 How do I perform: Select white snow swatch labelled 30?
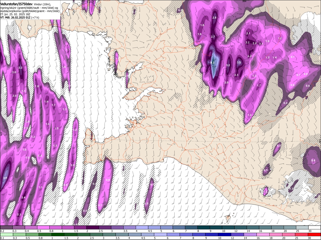(x=315, y=227)
